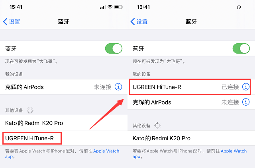Open info for AirPods in left screen
Screen dimensions: 255x168
[118, 87]
